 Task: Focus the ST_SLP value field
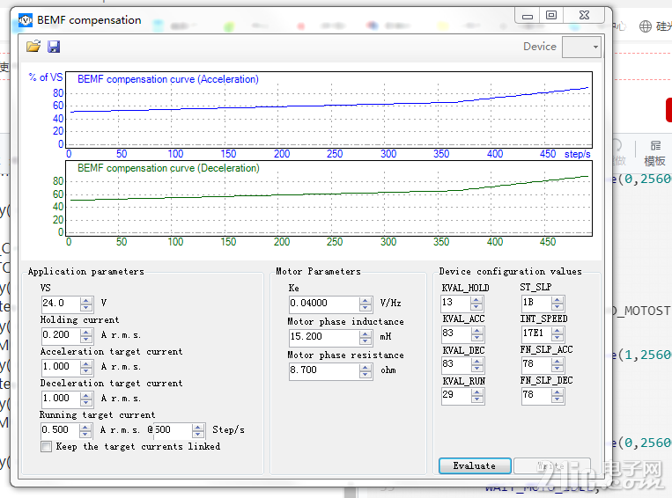pos(536,303)
